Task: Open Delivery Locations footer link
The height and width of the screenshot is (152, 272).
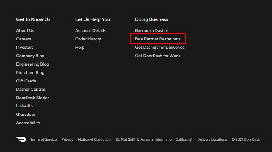Action: point(212,139)
